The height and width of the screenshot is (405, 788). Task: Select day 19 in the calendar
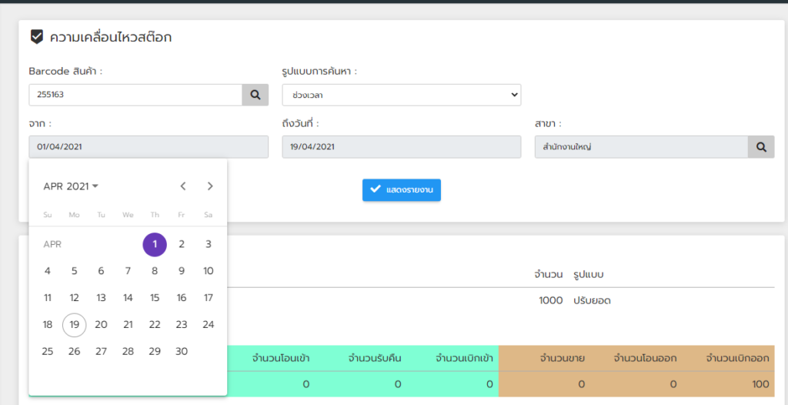tap(75, 324)
